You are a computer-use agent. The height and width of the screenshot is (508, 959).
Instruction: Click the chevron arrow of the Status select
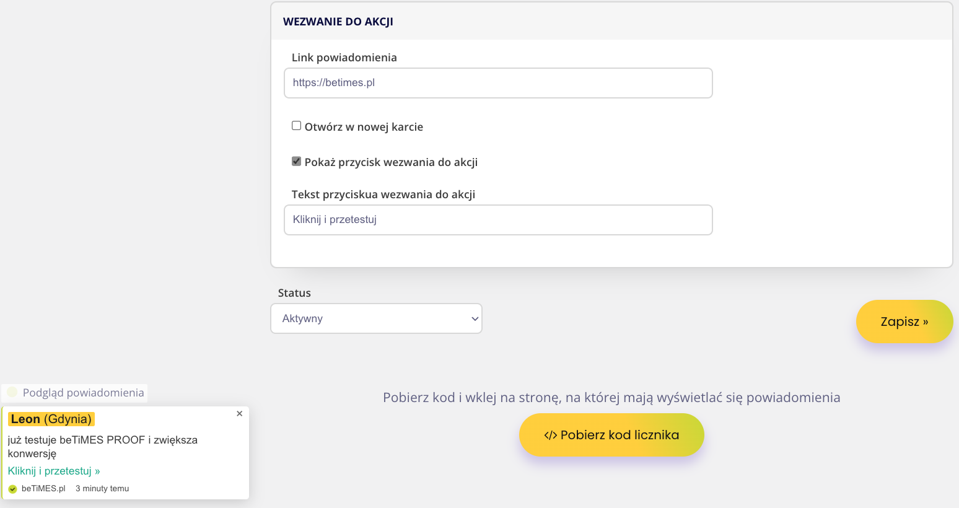click(475, 319)
